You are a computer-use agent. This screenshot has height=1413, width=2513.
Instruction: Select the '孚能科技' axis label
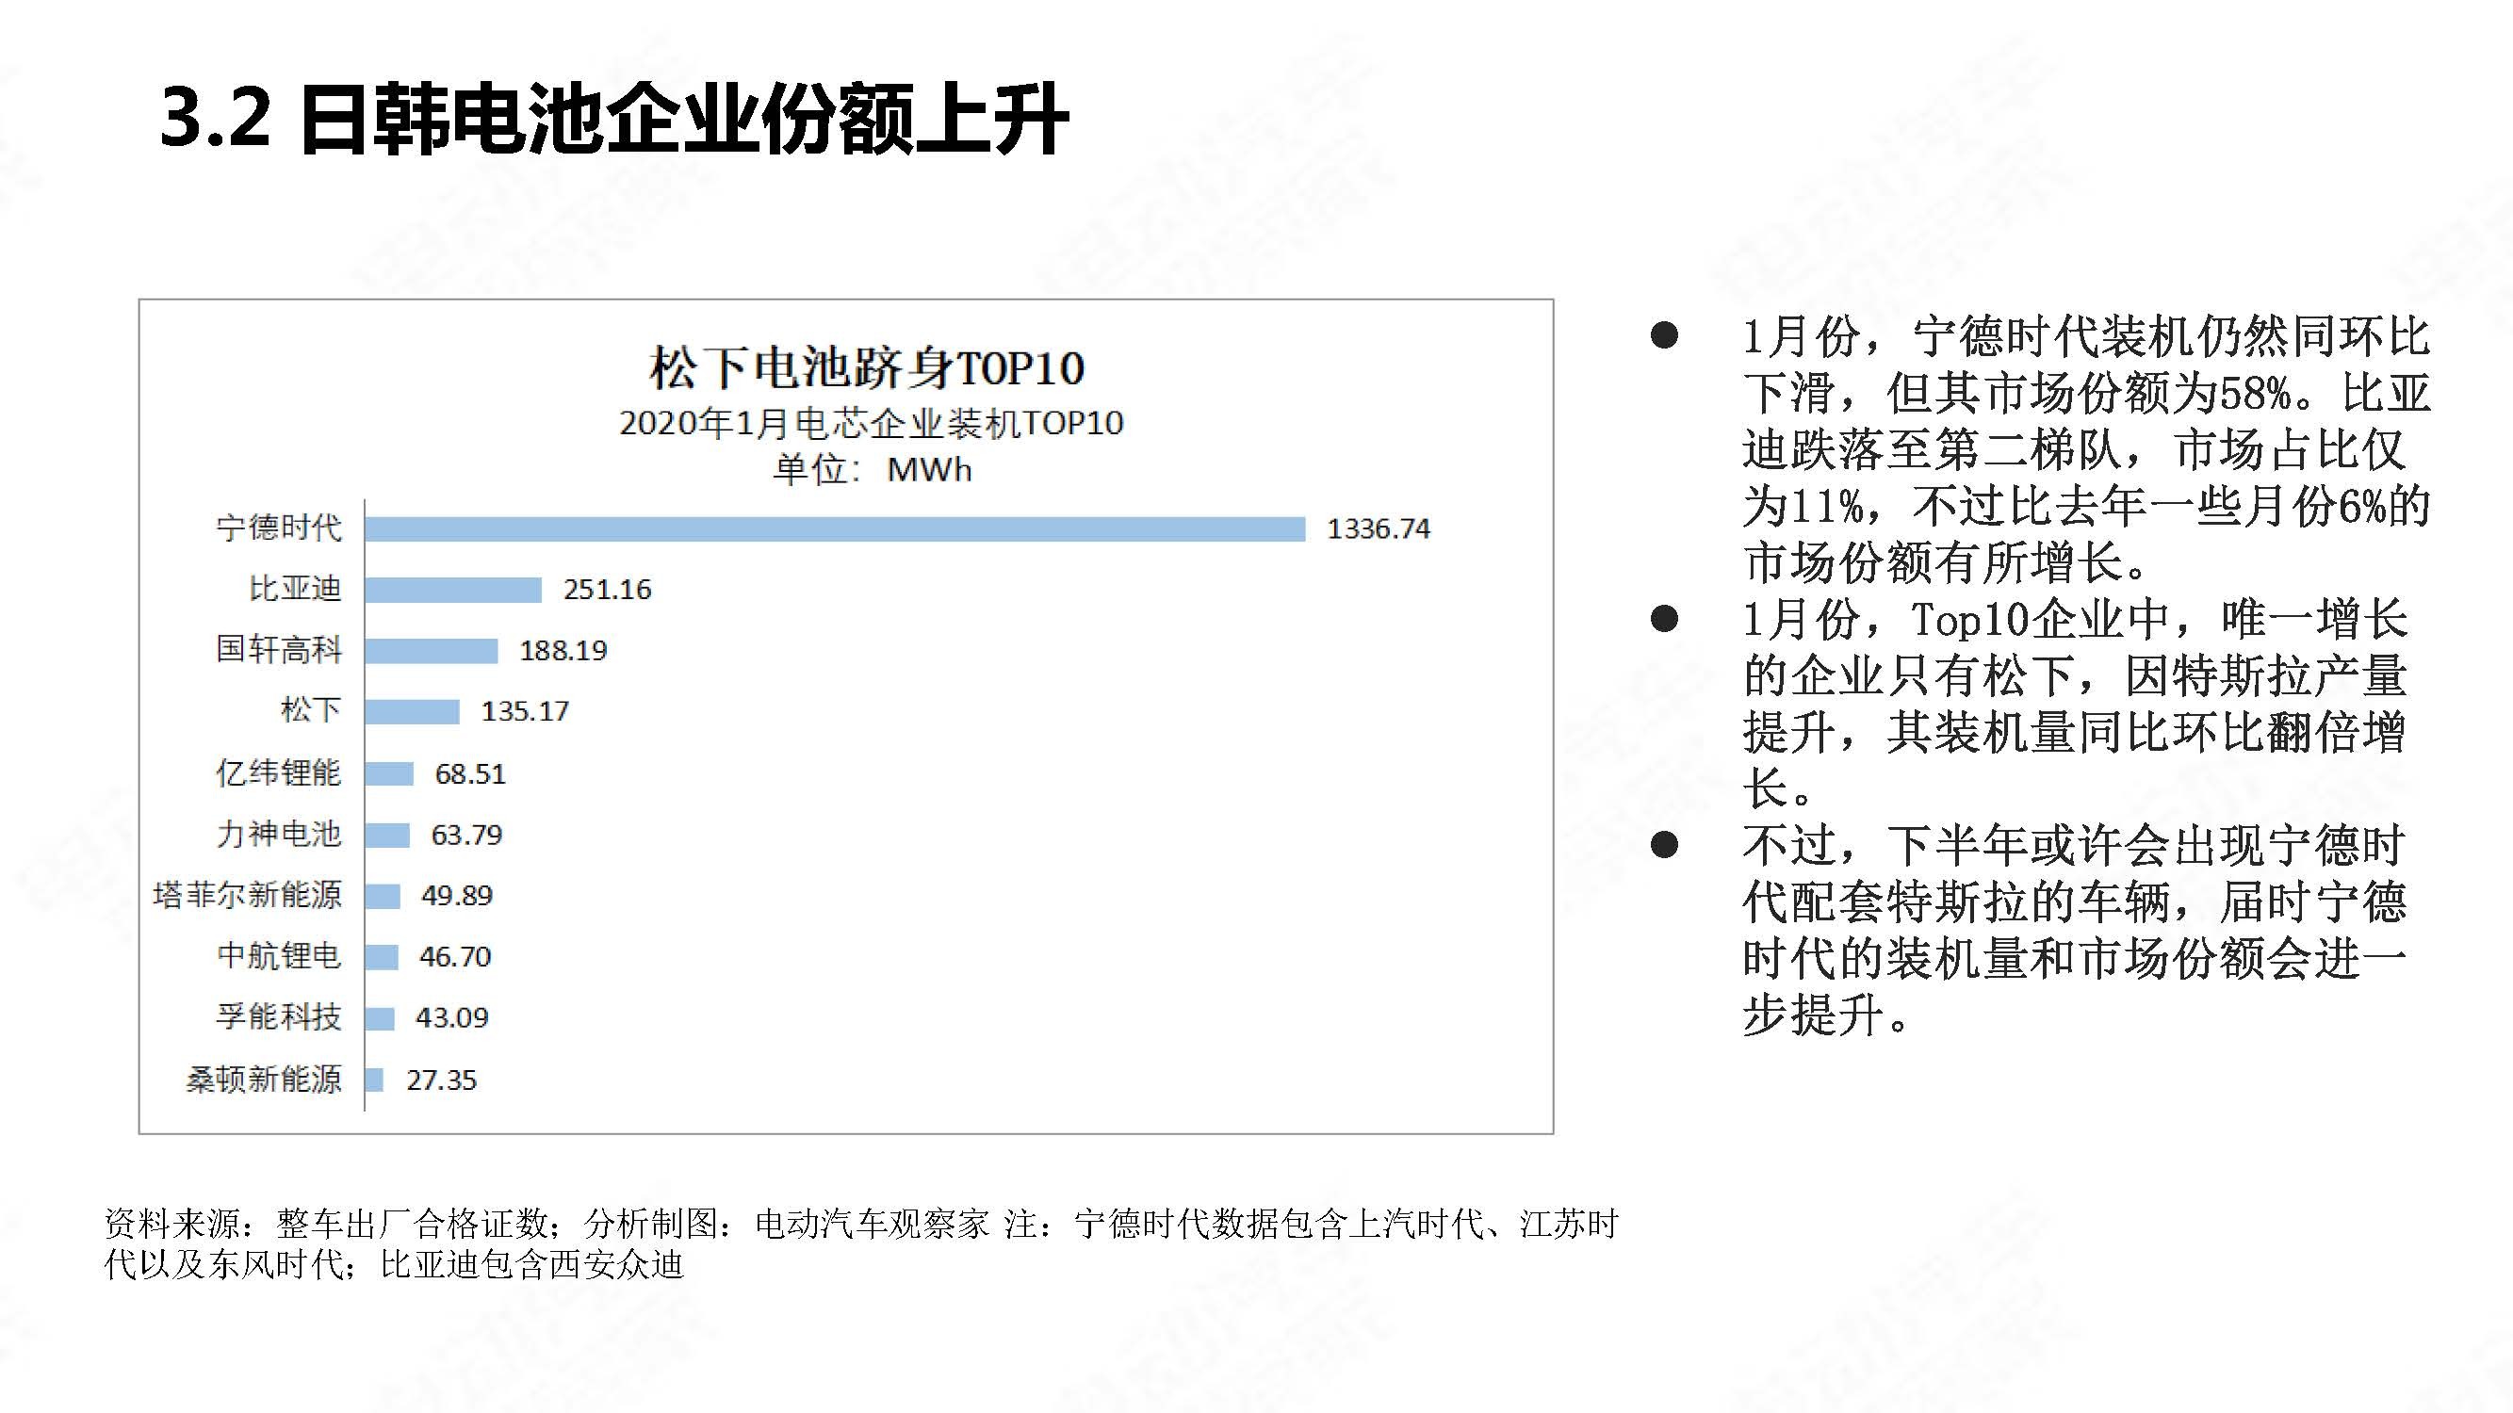[279, 1017]
